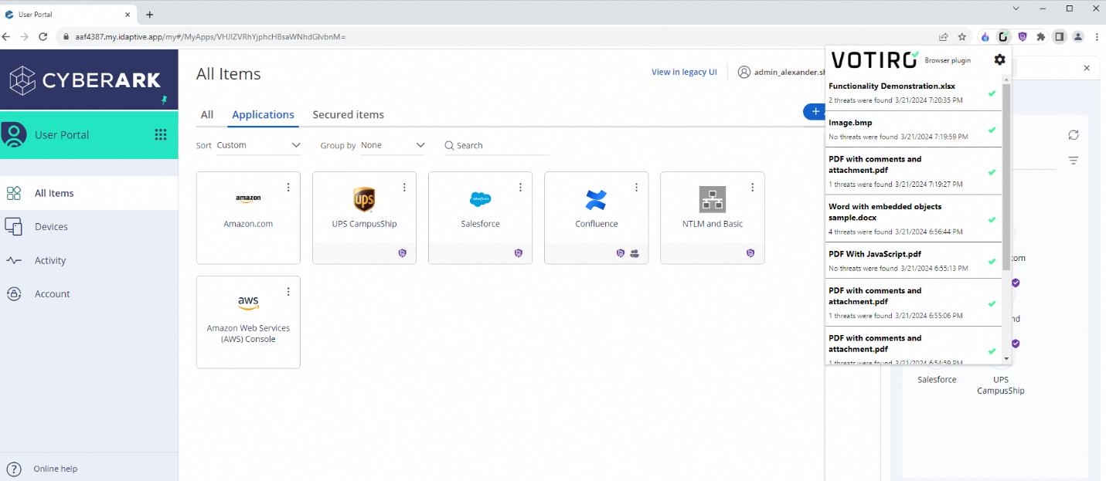
Task: Switch to the Applications tab
Action: tap(263, 114)
